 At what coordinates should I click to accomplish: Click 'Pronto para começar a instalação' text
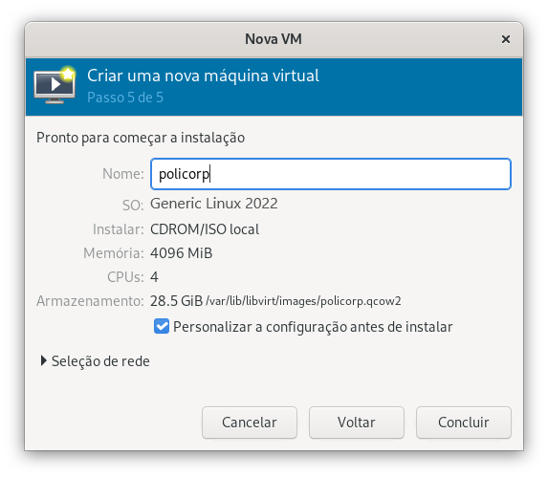[141, 138]
